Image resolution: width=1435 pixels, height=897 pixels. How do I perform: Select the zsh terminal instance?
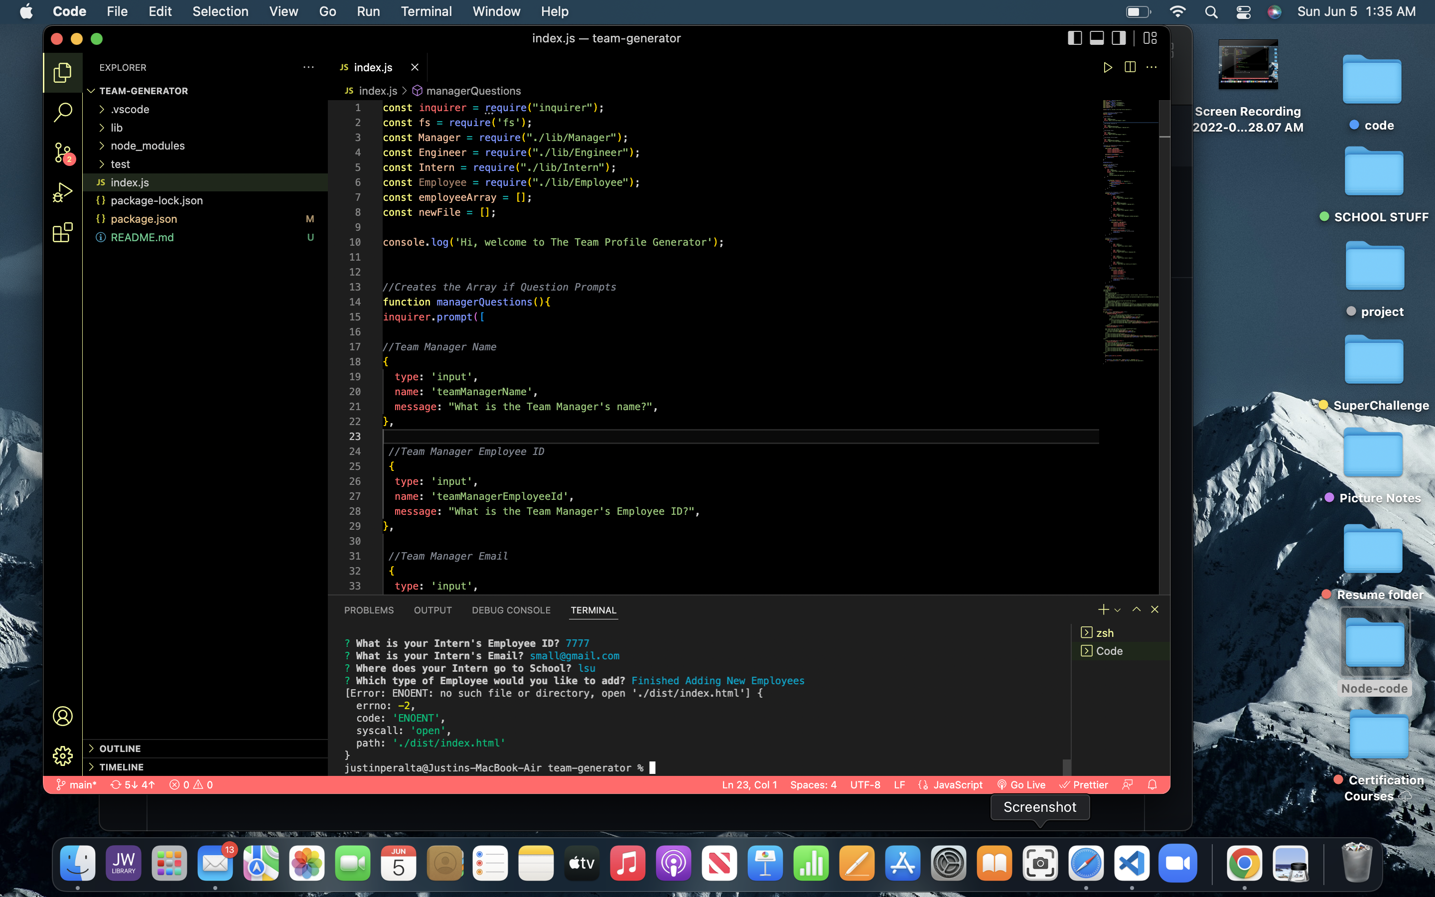point(1121,633)
